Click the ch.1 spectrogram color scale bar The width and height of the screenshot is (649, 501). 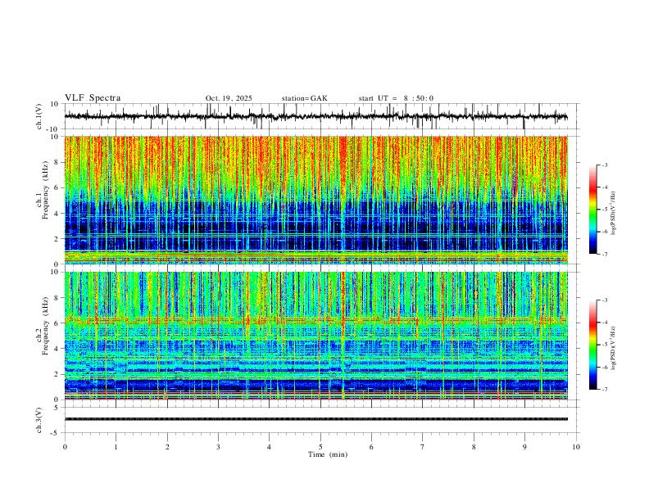[593, 210]
